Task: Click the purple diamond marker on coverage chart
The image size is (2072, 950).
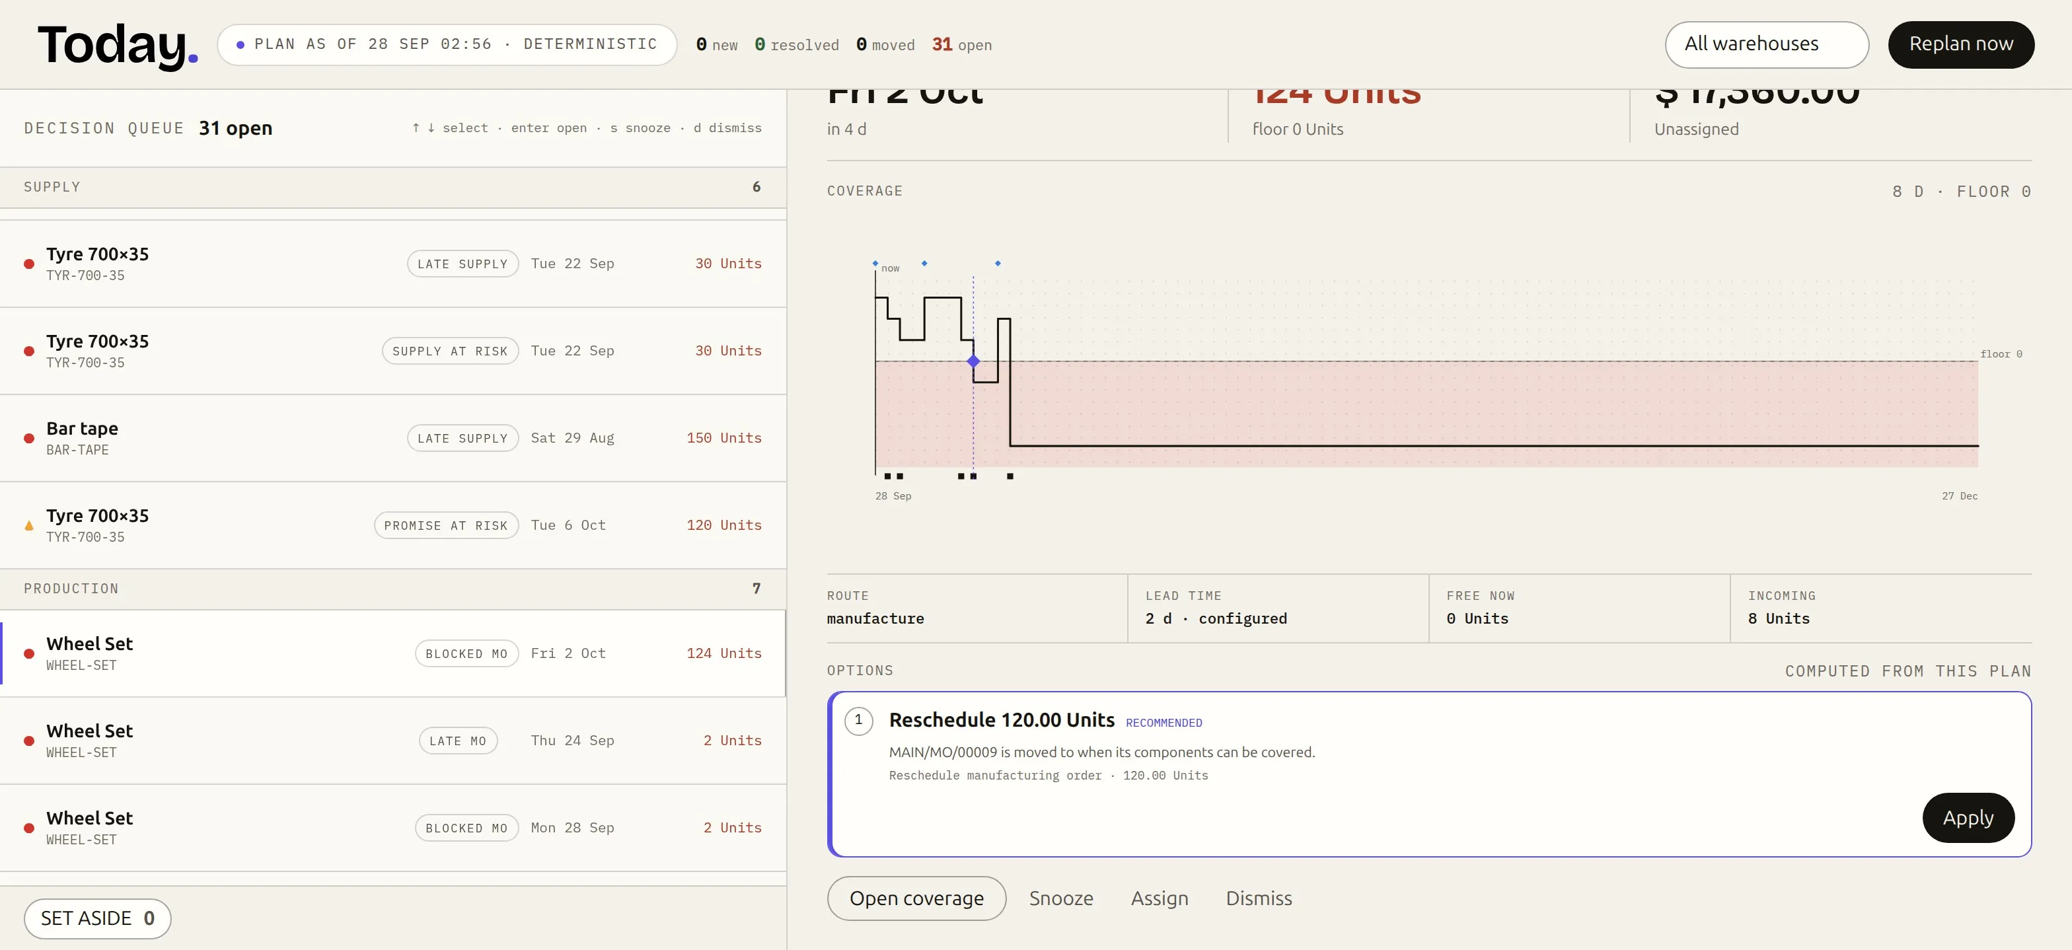Action: point(973,361)
